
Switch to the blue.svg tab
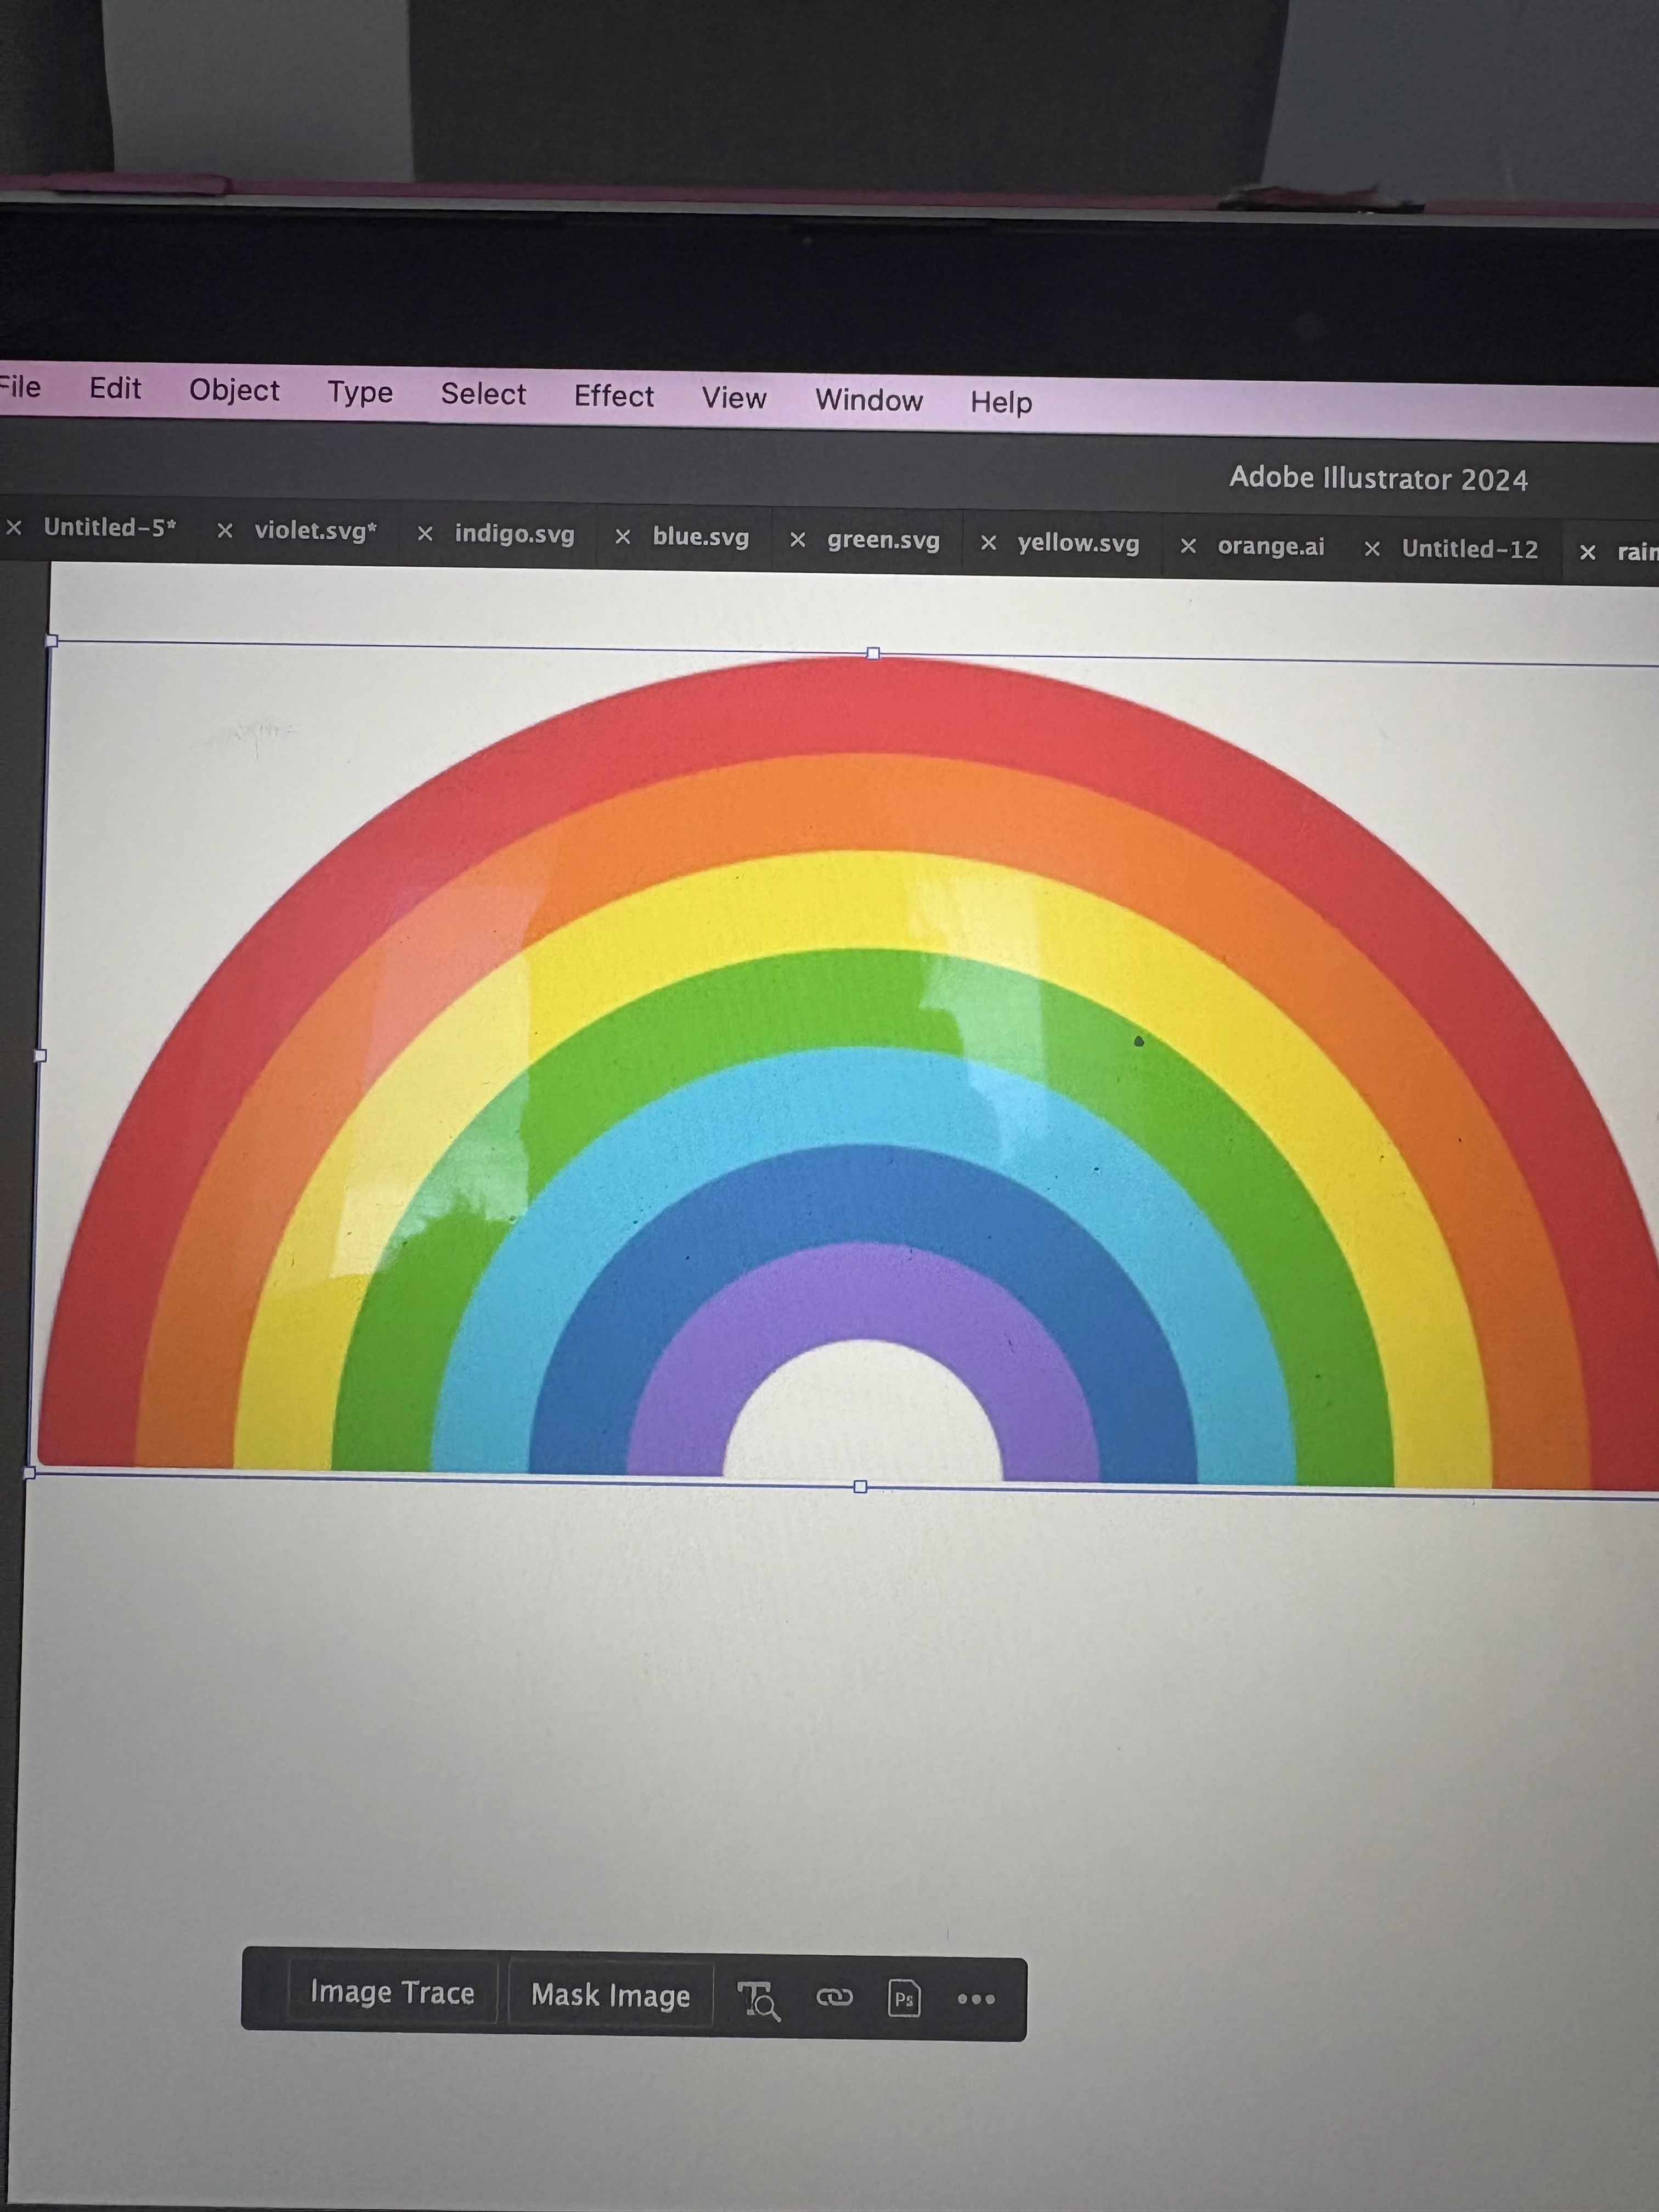point(700,537)
